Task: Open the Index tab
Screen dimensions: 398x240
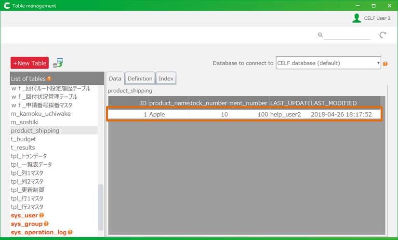Action: 166,79
